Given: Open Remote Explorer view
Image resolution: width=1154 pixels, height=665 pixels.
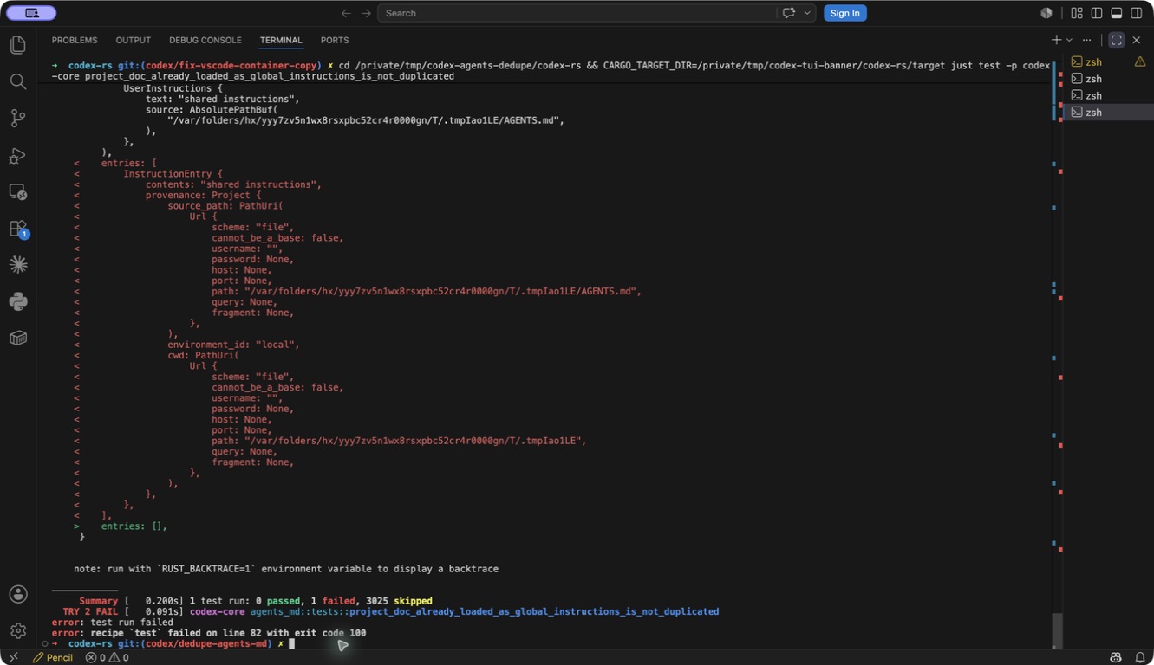Looking at the screenshot, I should tap(17, 192).
